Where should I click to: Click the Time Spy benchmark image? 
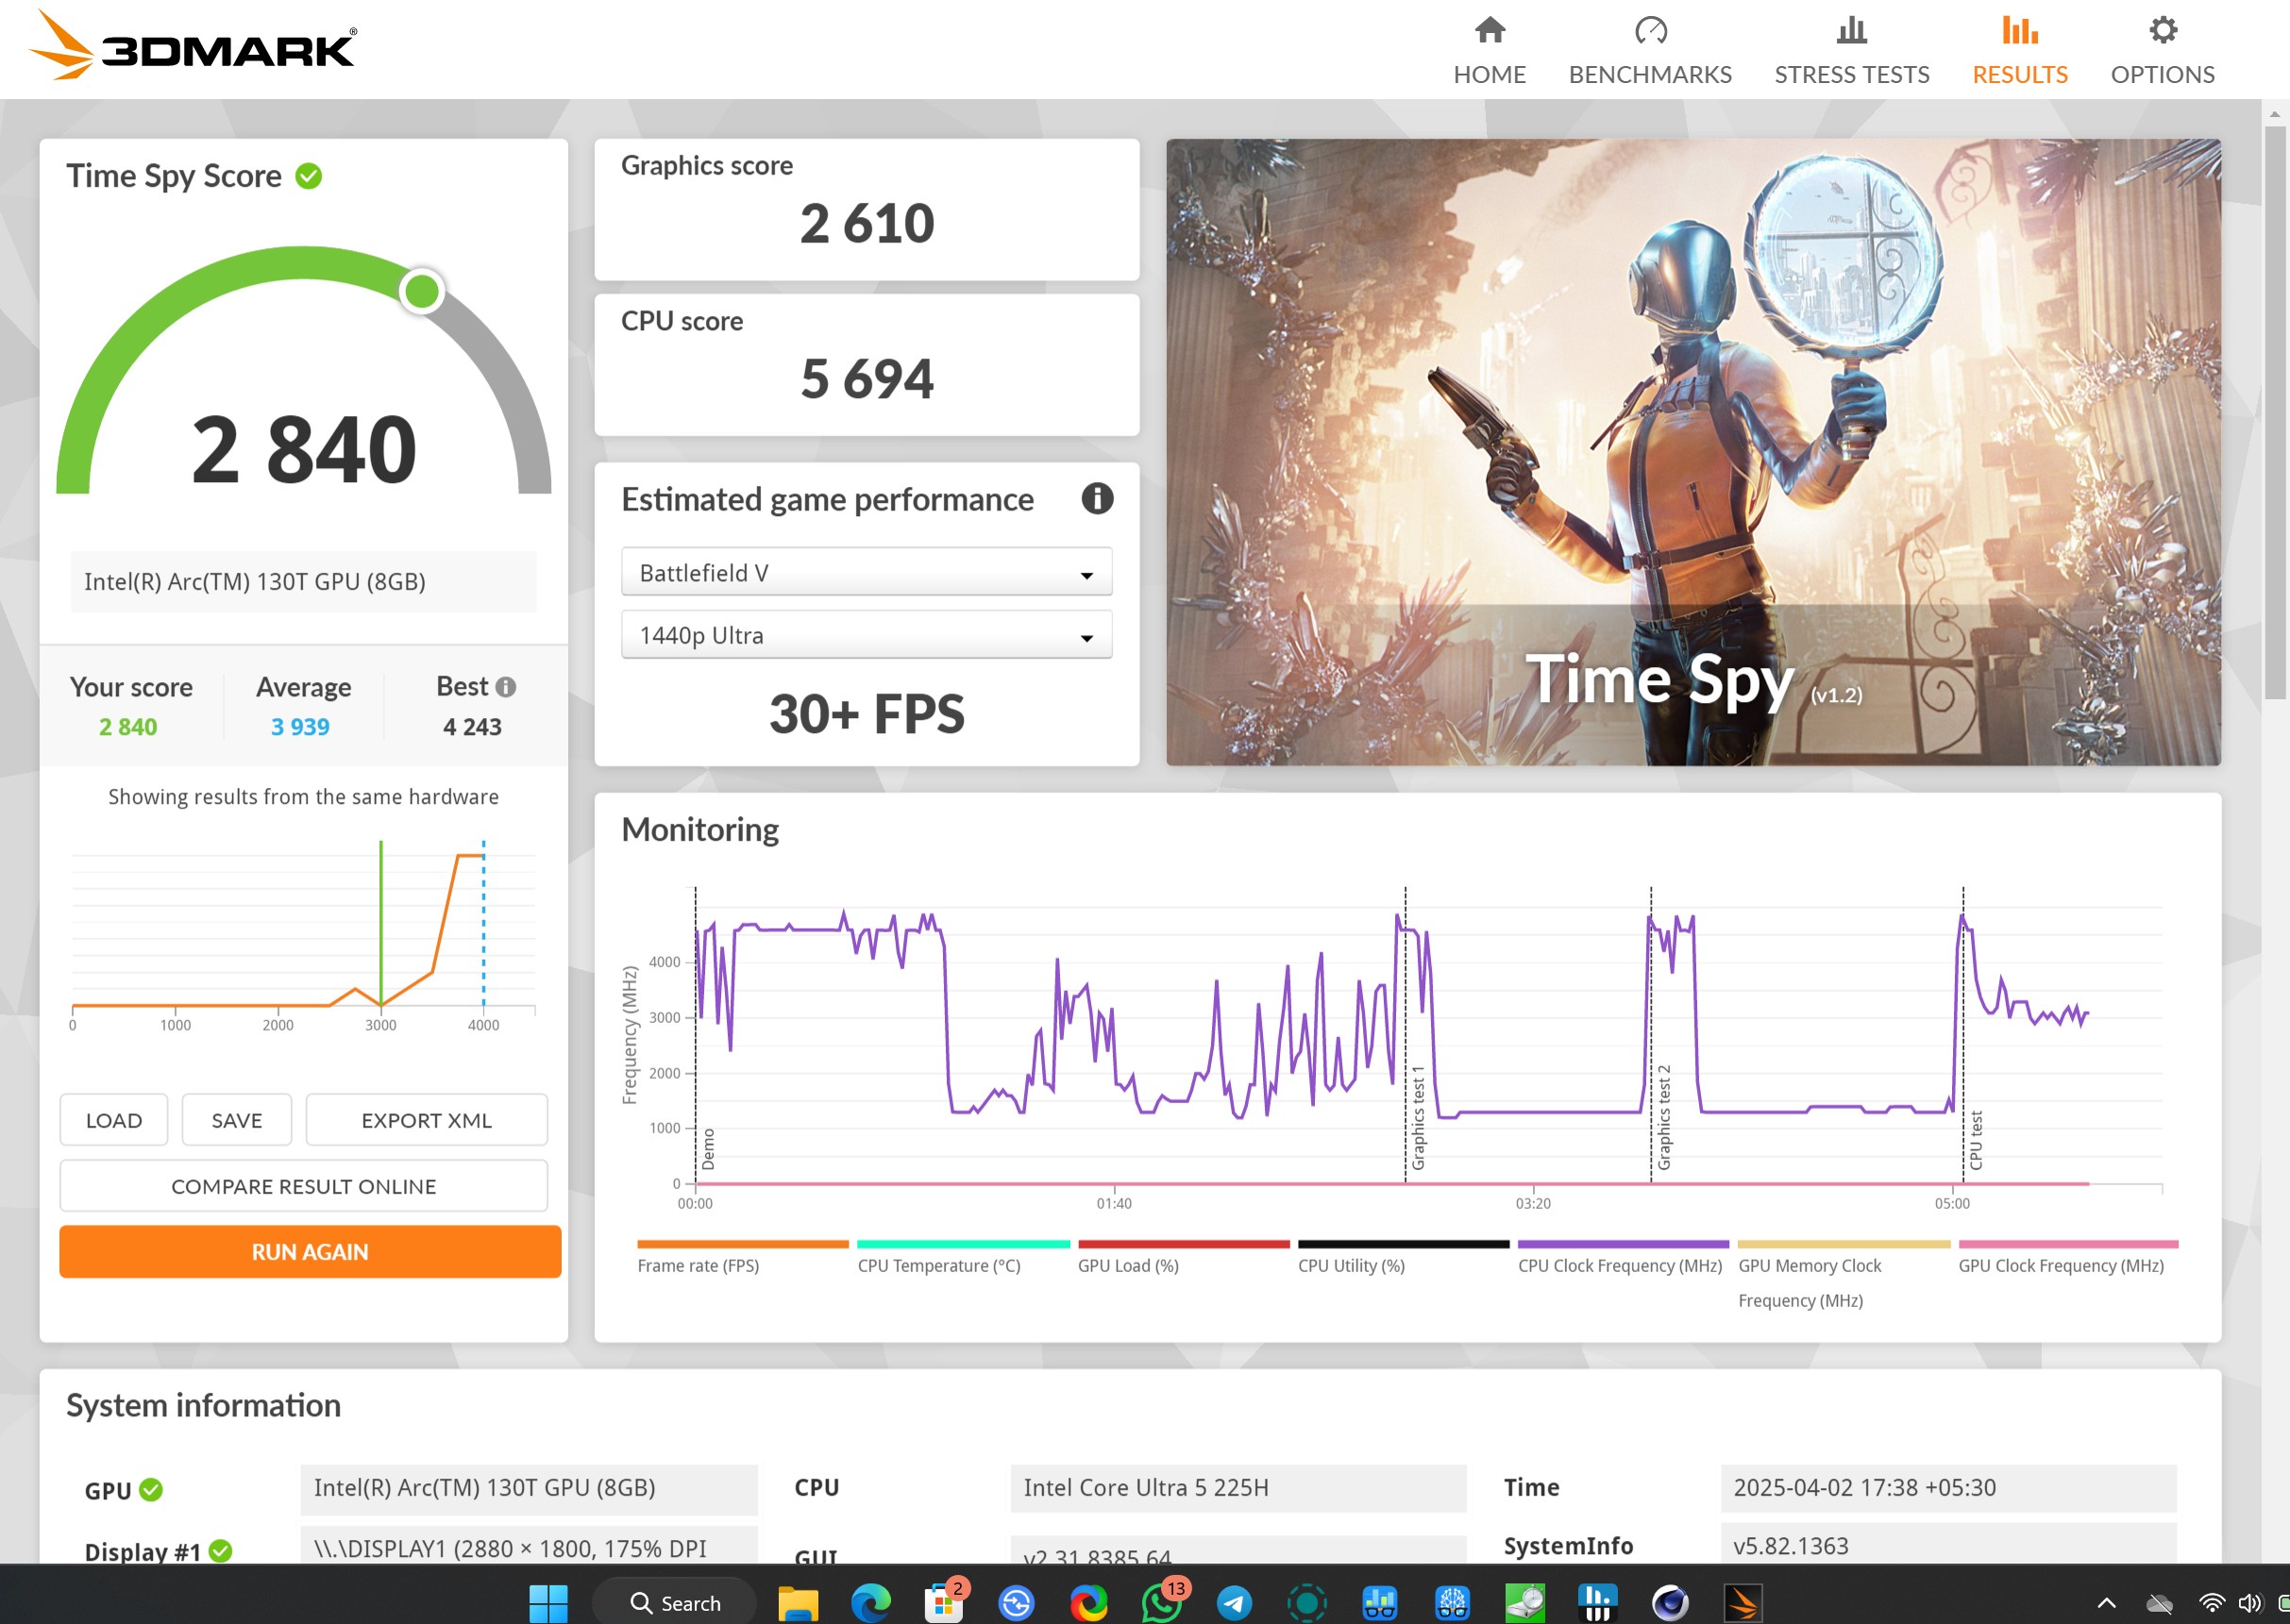point(1692,452)
